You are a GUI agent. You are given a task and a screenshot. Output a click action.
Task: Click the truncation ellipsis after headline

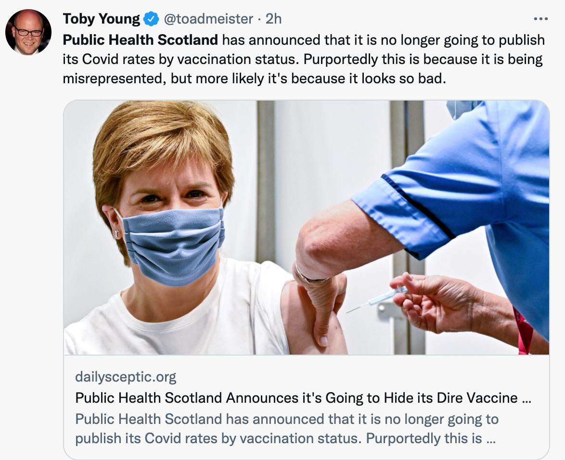pyautogui.click(x=526, y=399)
